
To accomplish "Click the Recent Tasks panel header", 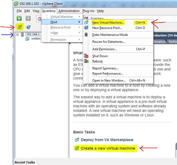I will tap(25, 162).
